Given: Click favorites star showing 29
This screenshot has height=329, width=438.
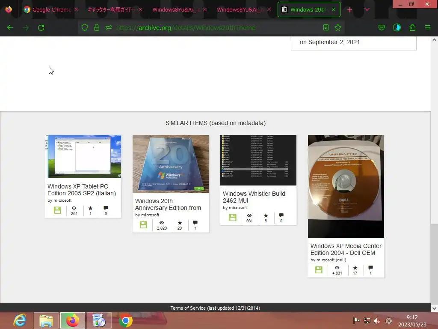Looking at the screenshot, I should coord(180,223).
